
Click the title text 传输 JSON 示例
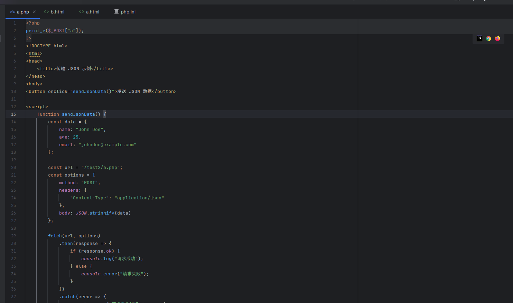[x=74, y=69]
